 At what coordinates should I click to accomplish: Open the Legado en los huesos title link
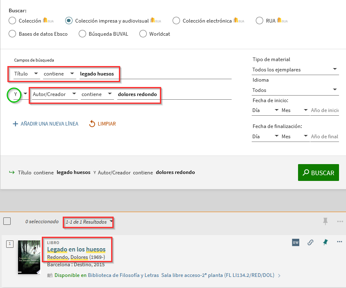76,249
